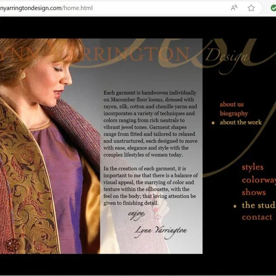Open the shows menu item
The image size is (276, 276).
[x=254, y=192]
